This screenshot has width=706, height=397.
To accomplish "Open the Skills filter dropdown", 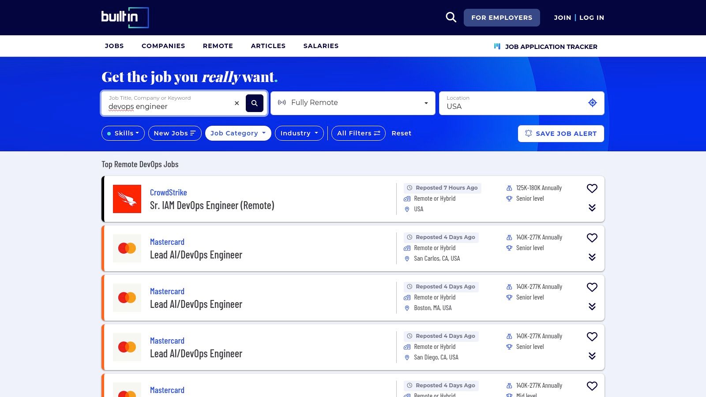I will tap(123, 133).
